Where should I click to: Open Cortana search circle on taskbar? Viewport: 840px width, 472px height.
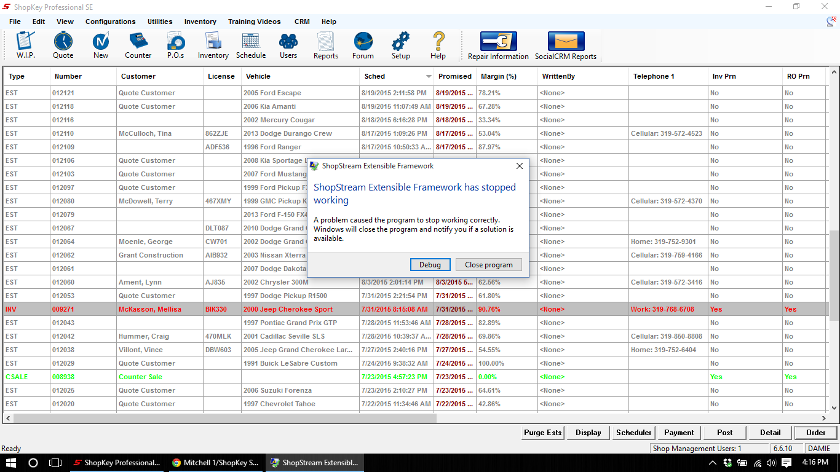tap(33, 463)
